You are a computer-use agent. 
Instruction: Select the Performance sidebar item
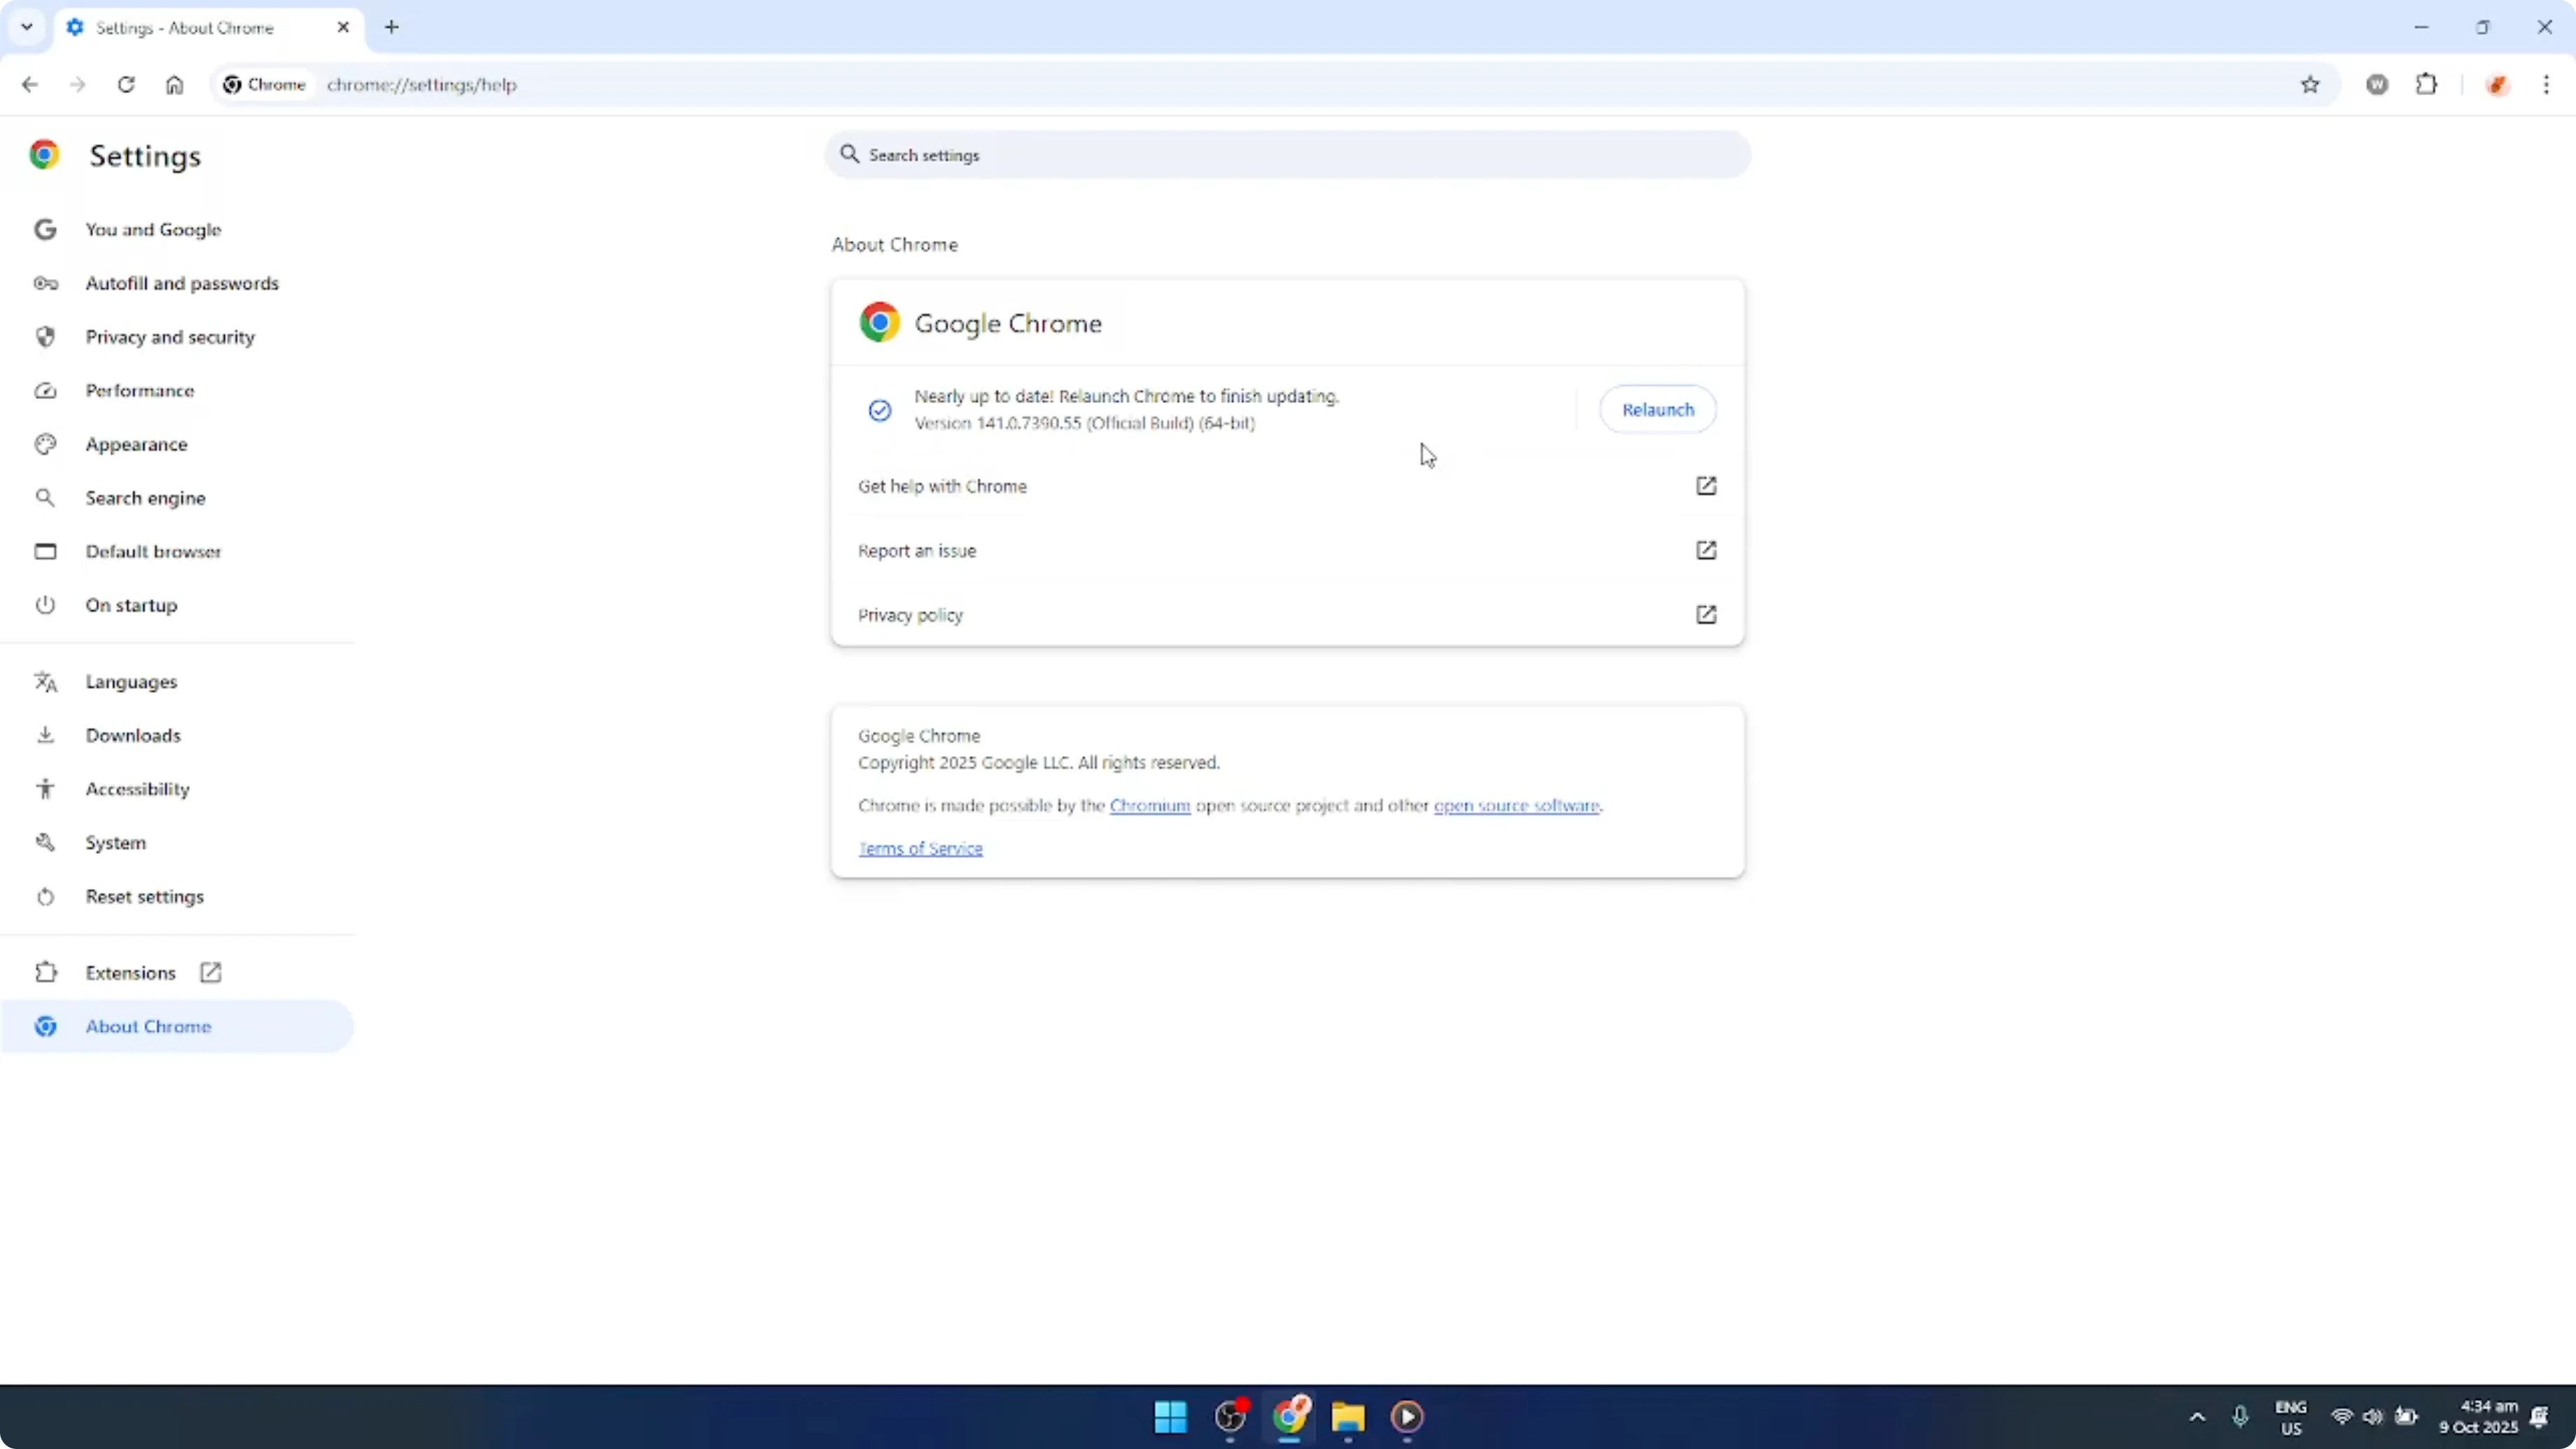pyautogui.click(x=140, y=390)
